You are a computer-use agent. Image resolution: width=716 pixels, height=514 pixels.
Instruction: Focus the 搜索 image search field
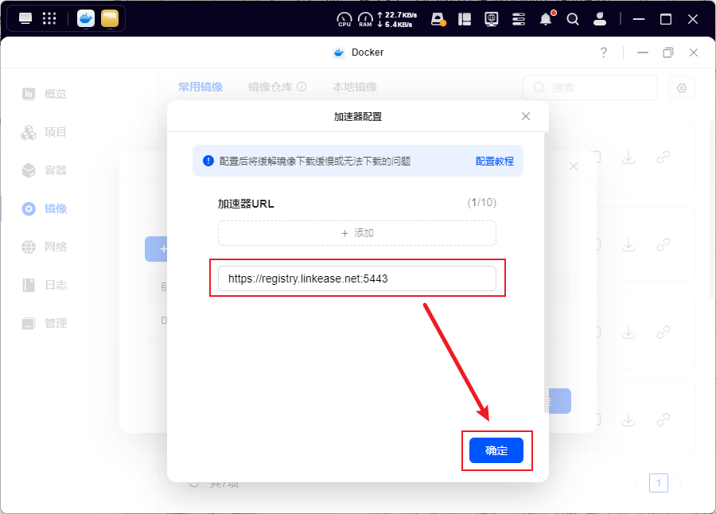590,88
